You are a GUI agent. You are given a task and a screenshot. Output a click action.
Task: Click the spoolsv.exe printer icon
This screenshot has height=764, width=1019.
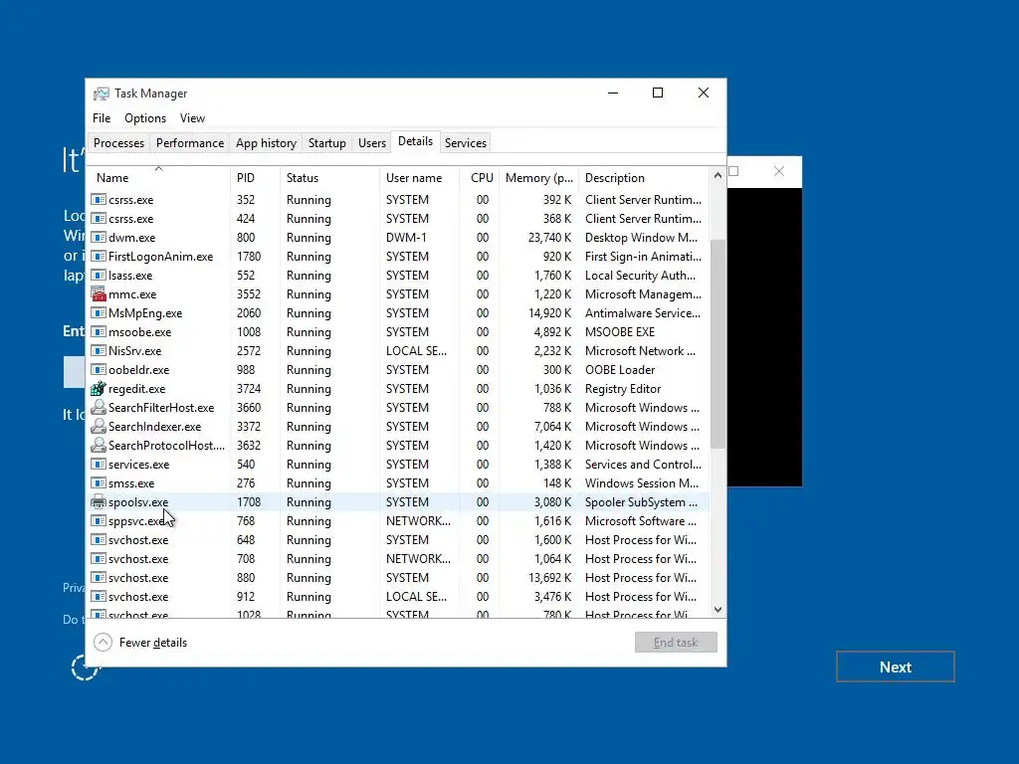click(99, 502)
